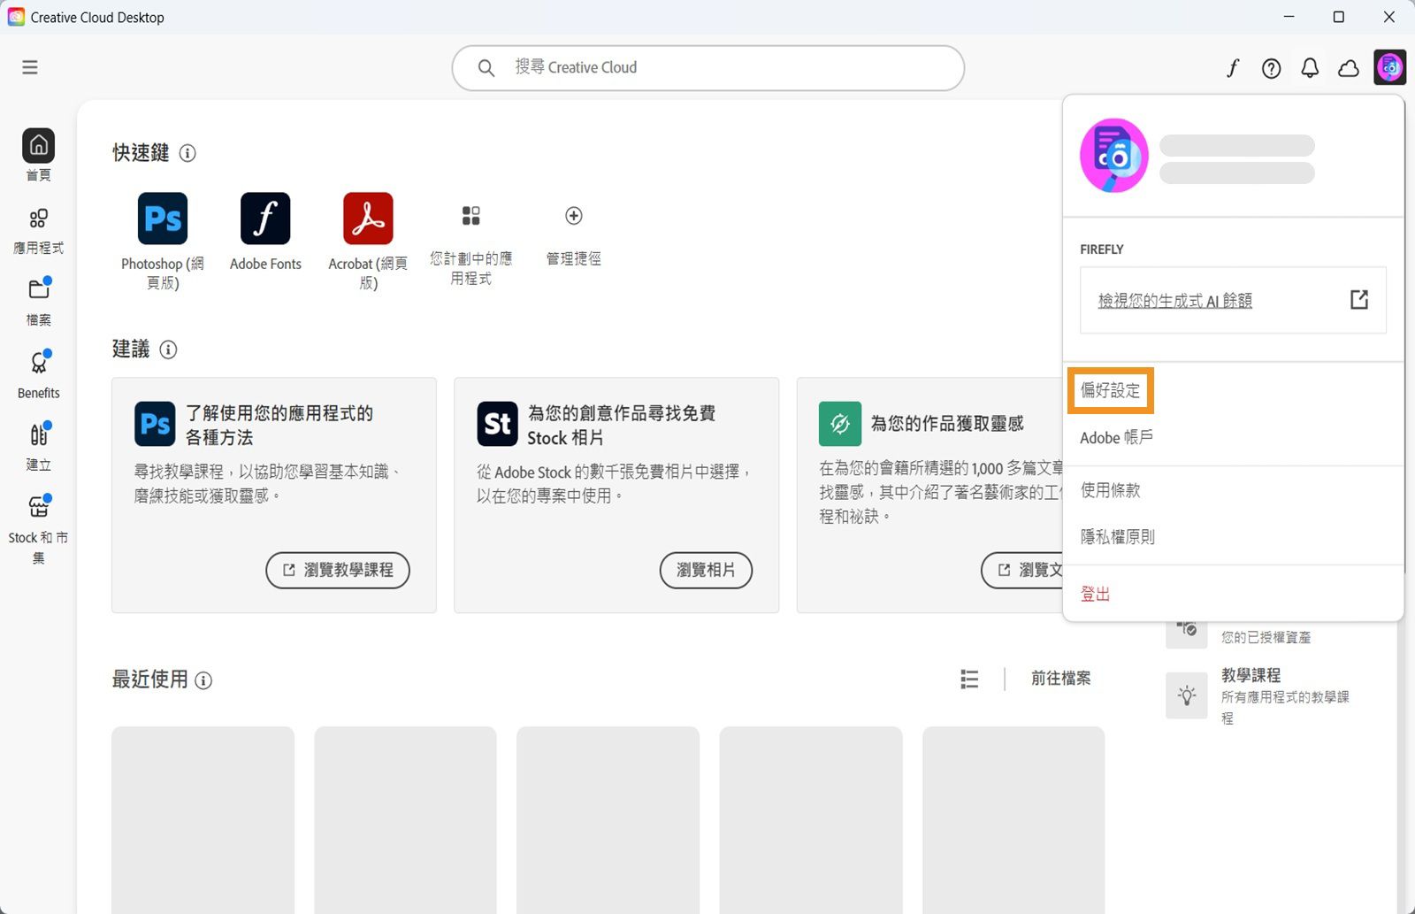
Task: Open the fonts 'f' icon in top bar
Action: tap(1233, 68)
